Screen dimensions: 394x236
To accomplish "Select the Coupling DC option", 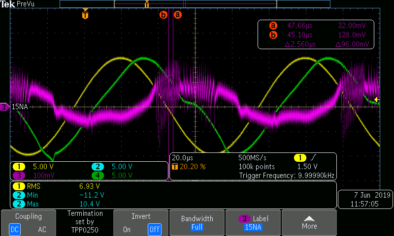I will pyautogui.click(x=15, y=229).
